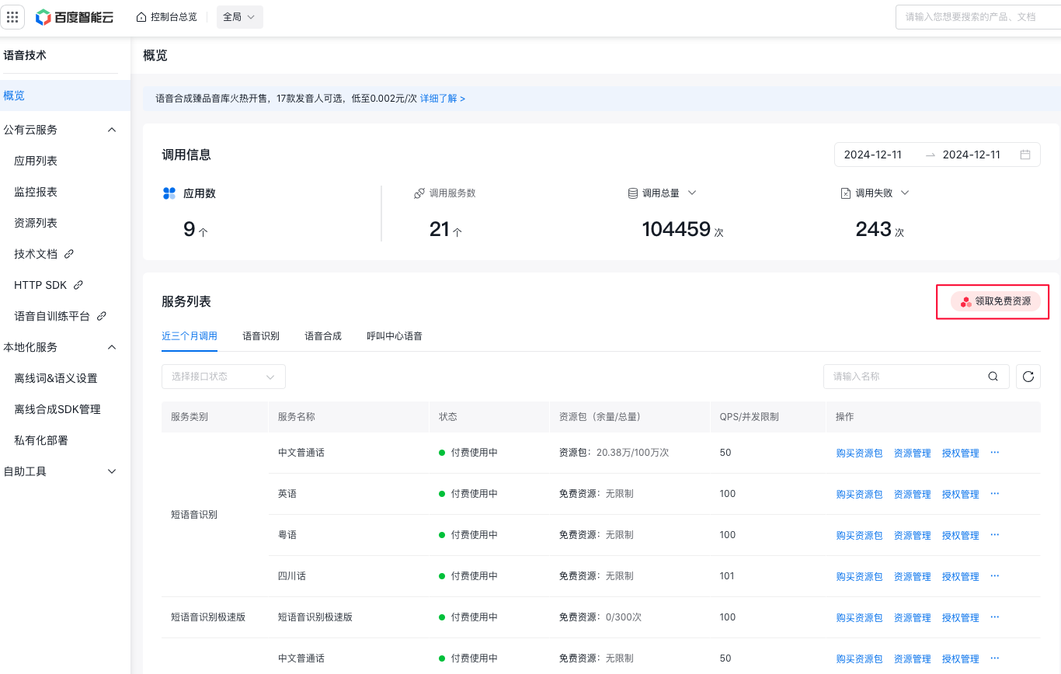1061x674 pixels.
Task: Click the 0/300次 free resource cell
Action: (x=623, y=617)
